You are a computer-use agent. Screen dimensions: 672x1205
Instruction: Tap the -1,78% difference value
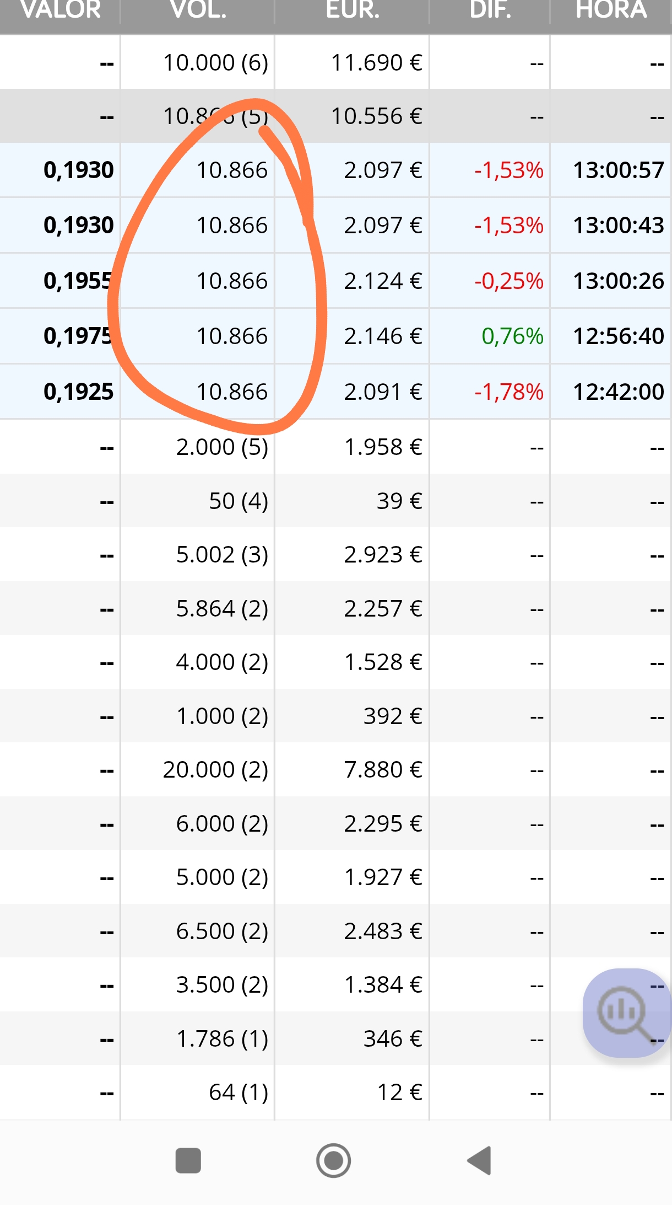(x=508, y=392)
